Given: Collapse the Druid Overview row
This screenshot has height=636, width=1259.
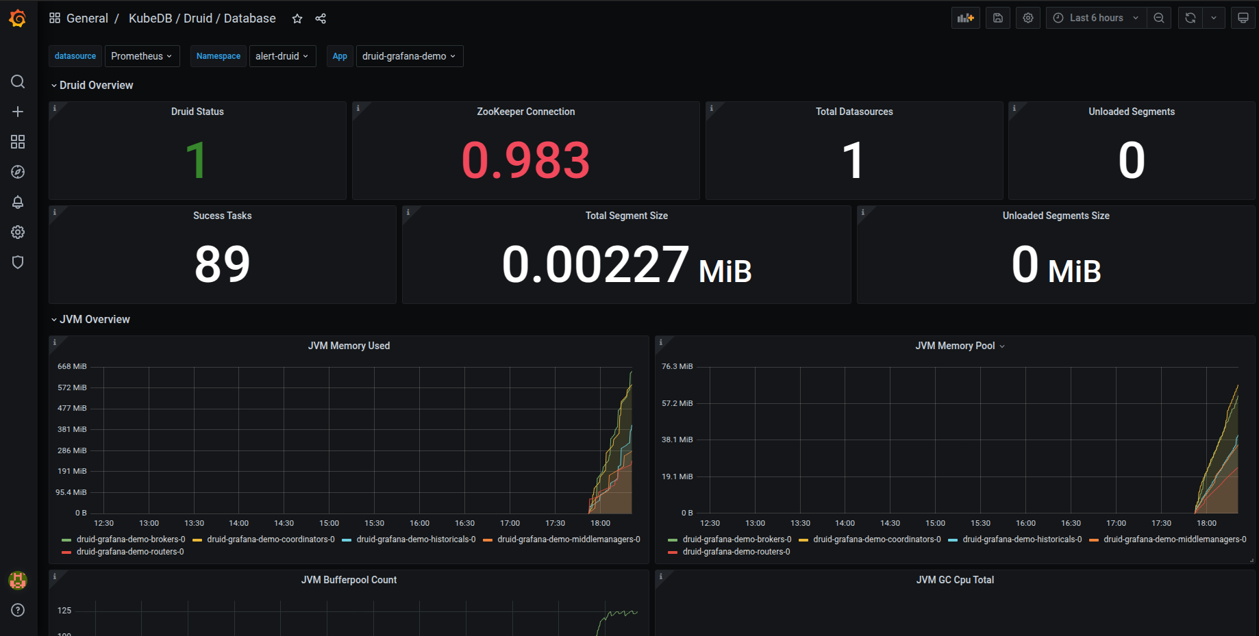Looking at the screenshot, I should tap(92, 85).
